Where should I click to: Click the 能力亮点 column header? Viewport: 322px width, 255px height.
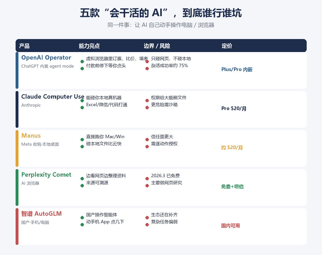coord(89,46)
